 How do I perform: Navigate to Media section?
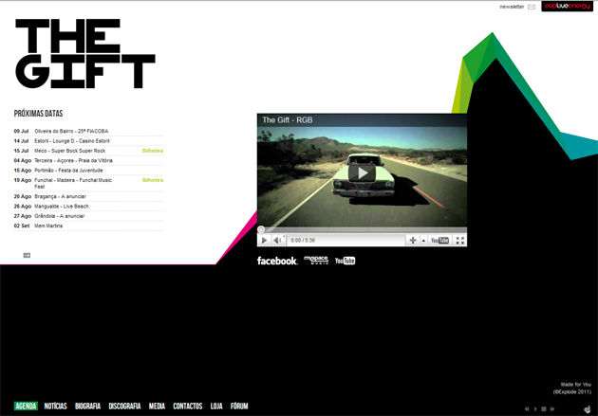(157, 407)
